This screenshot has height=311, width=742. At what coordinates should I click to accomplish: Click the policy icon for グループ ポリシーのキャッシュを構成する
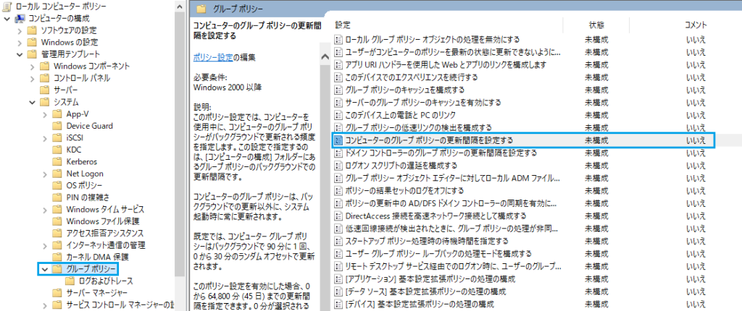pos(338,90)
